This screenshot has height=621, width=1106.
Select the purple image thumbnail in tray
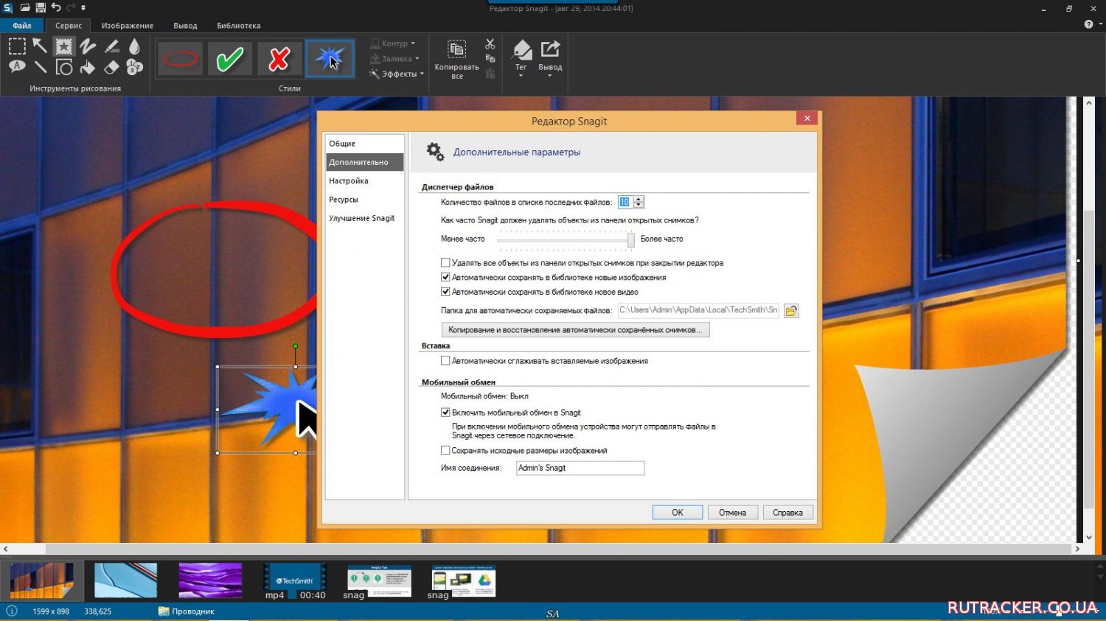point(210,580)
